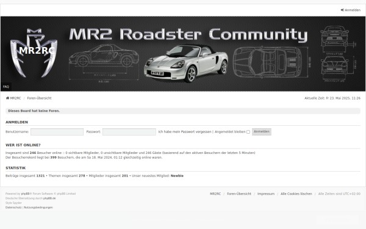The height and width of the screenshot is (229, 366).
Task: Toggle the Angemeldet bleiben checkbox
Action: click(248, 132)
